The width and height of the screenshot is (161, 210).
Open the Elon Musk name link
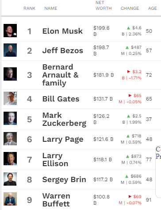62,31
